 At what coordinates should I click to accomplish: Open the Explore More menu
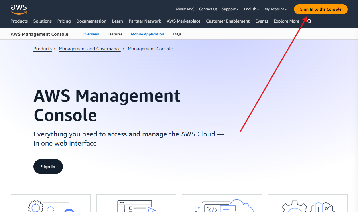[286, 21]
